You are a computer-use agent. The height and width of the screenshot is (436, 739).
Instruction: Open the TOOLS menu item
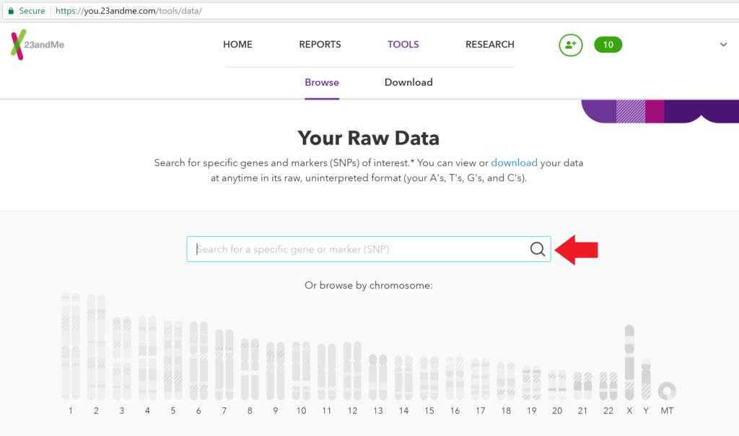[403, 44]
